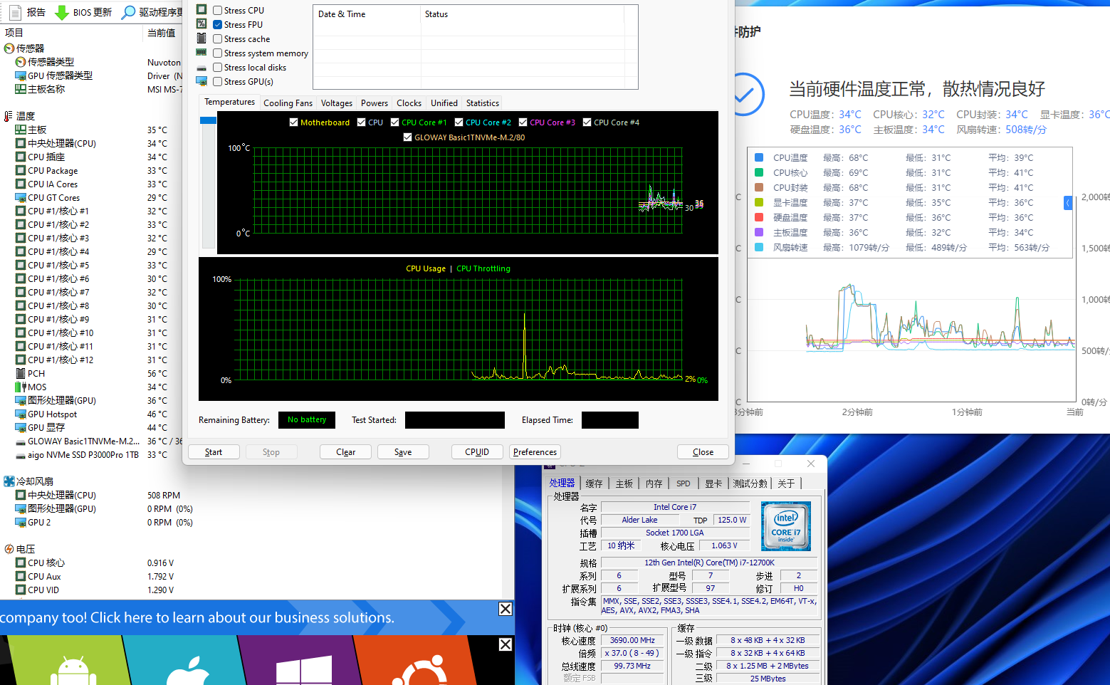Image resolution: width=1110 pixels, height=685 pixels.
Task: Click the Intel Core i7 logo badge
Action: click(785, 526)
